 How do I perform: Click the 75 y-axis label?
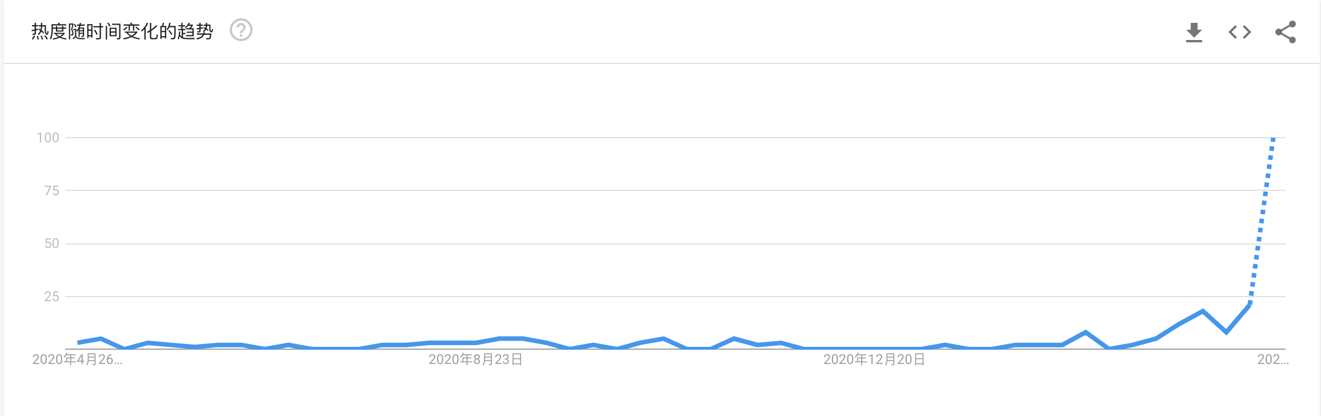(x=51, y=191)
